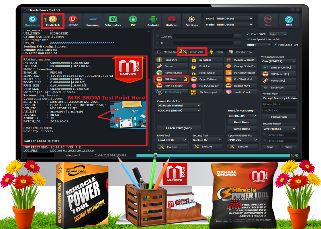Click PATCH CERT (OLD) button
This screenshot has width=321, height=229.
coord(179,129)
